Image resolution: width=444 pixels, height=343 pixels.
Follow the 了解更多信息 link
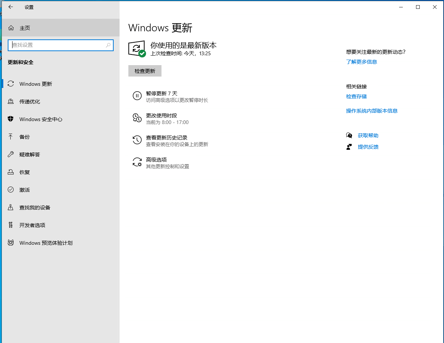coord(362,62)
